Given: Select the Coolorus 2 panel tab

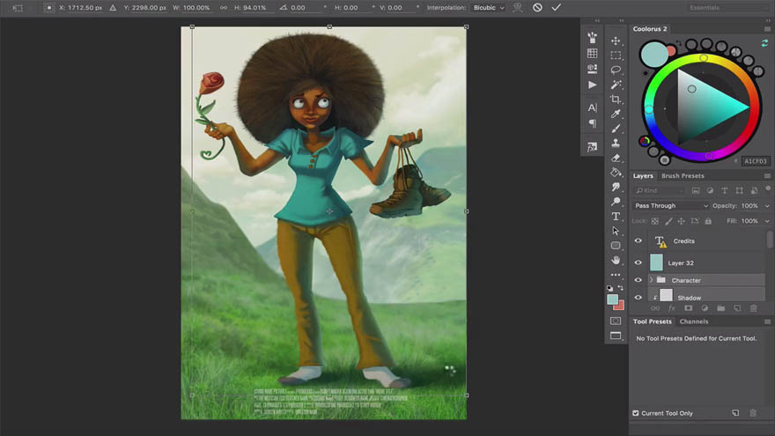Looking at the screenshot, I should (x=650, y=29).
